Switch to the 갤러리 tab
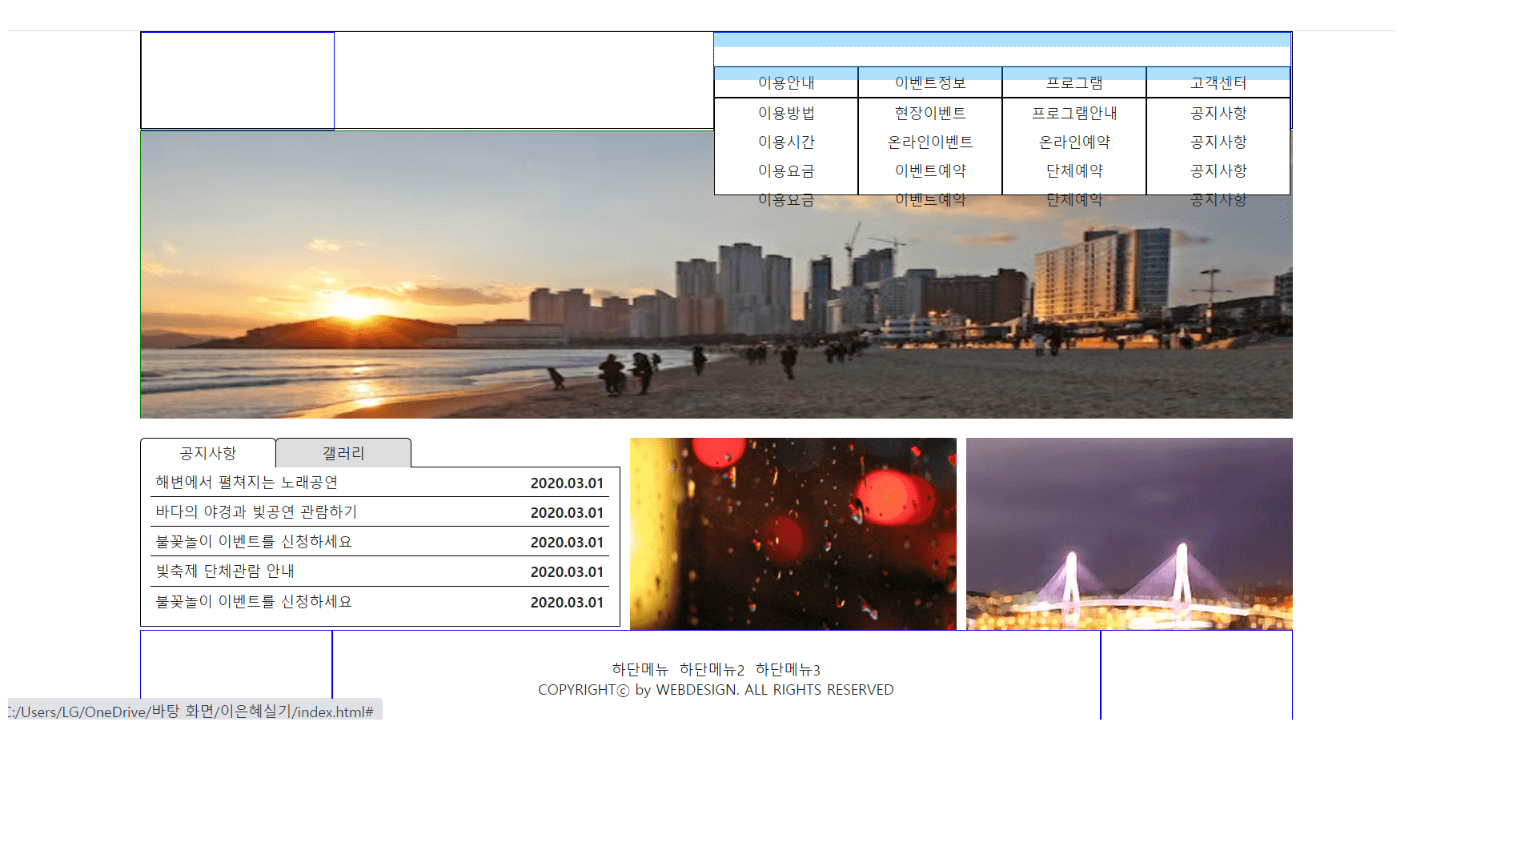Image resolution: width=1537 pixels, height=858 pixels. tap(343, 453)
